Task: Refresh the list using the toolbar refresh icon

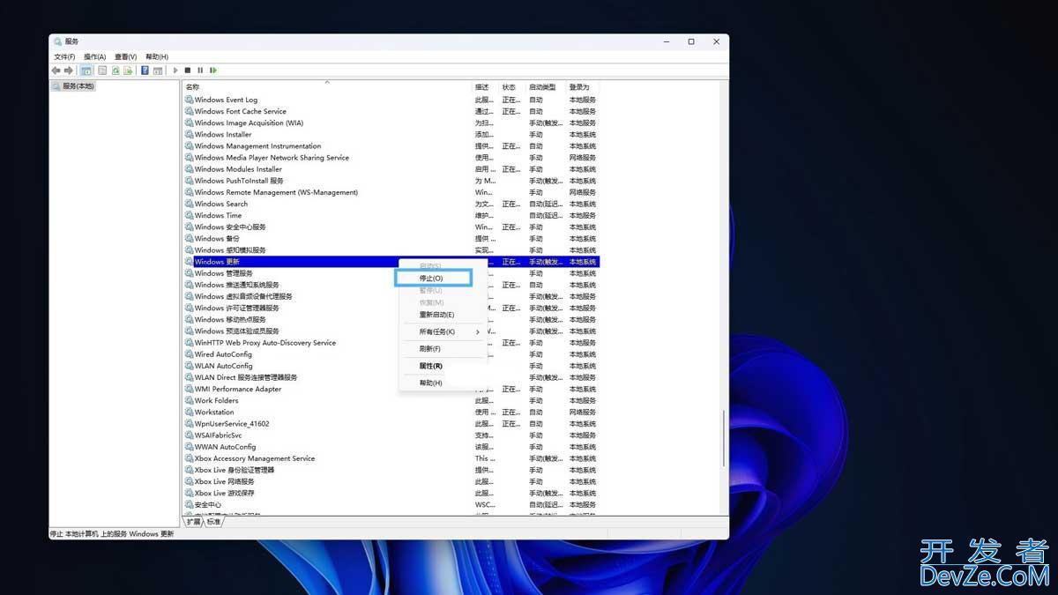Action: 115,71
